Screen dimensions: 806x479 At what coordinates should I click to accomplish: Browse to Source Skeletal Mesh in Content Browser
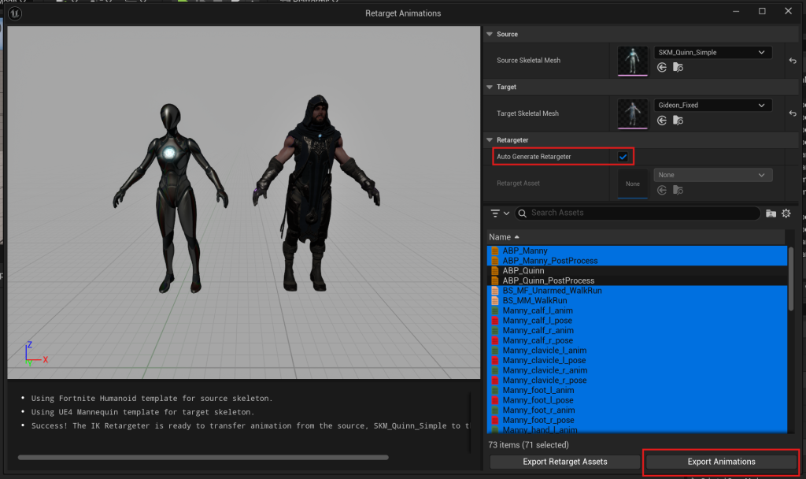[x=678, y=68]
